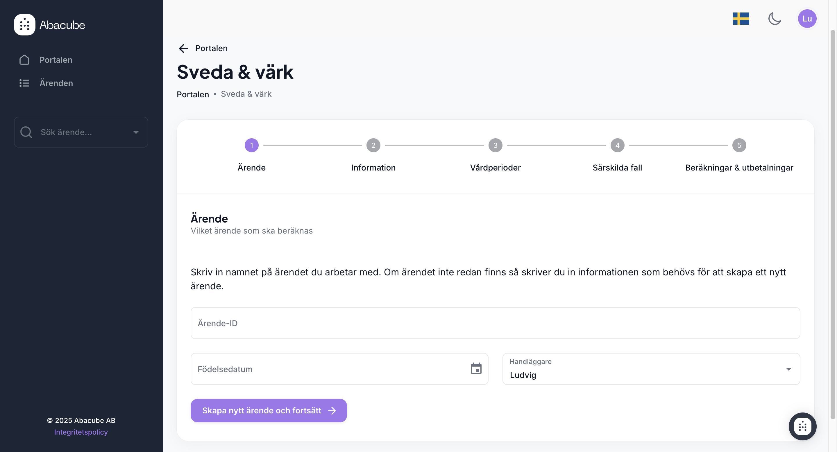Click the Abacube logo icon
Image resolution: width=837 pixels, height=452 pixels.
[x=24, y=25]
